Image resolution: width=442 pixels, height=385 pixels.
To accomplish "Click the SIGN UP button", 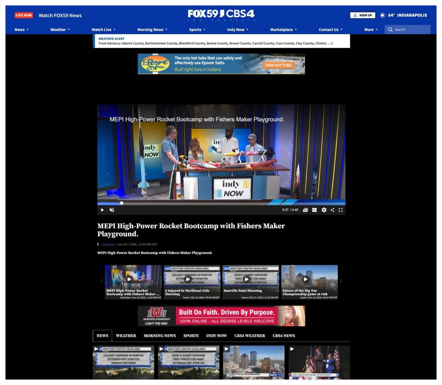I will tap(362, 15).
